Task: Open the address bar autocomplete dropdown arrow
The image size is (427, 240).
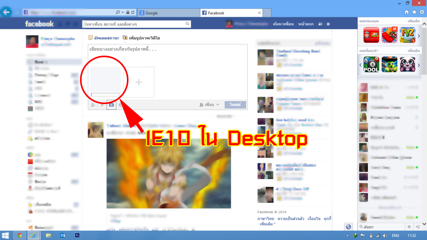Action: click(122, 12)
